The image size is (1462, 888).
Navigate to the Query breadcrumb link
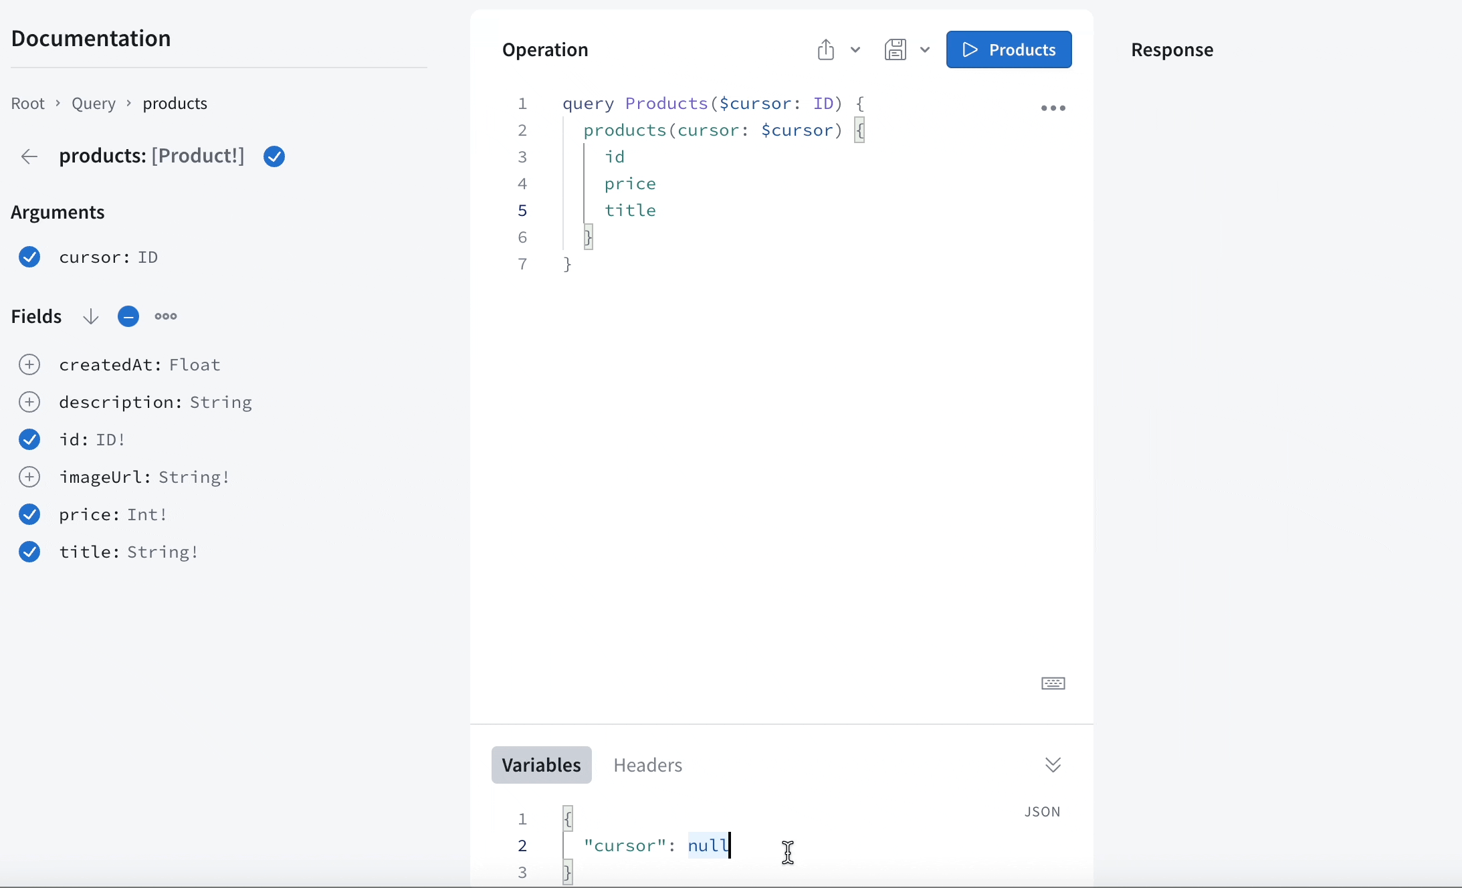(x=94, y=104)
